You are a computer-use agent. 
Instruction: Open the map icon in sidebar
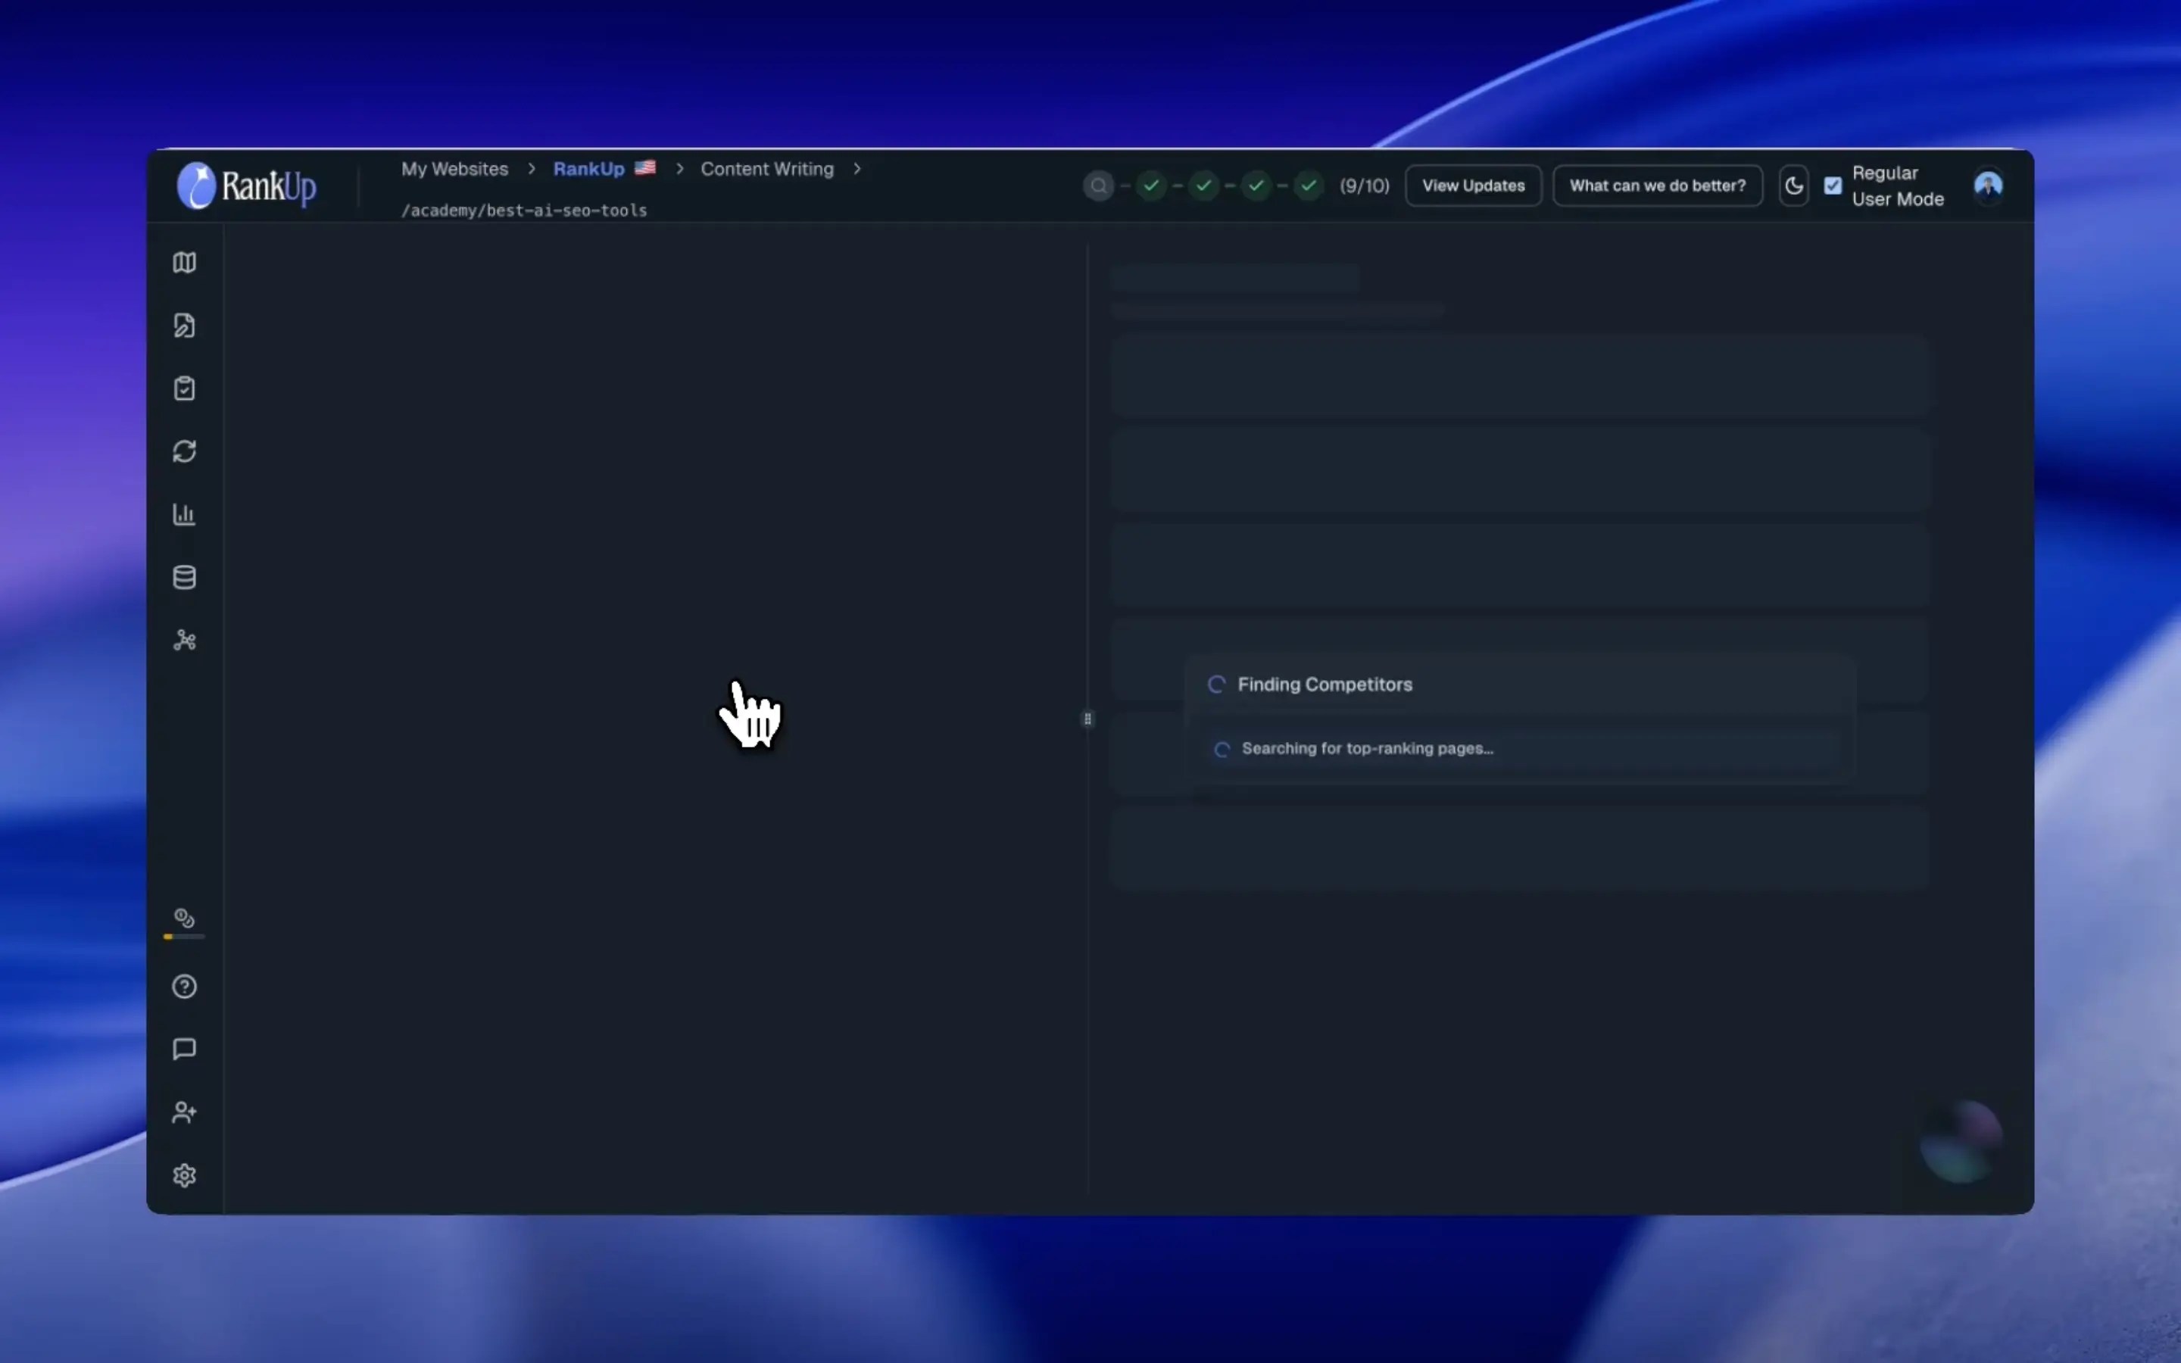[185, 262]
